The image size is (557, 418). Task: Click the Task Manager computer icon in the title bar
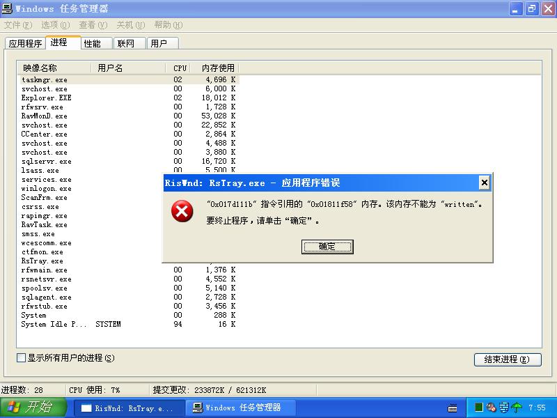[7, 8]
